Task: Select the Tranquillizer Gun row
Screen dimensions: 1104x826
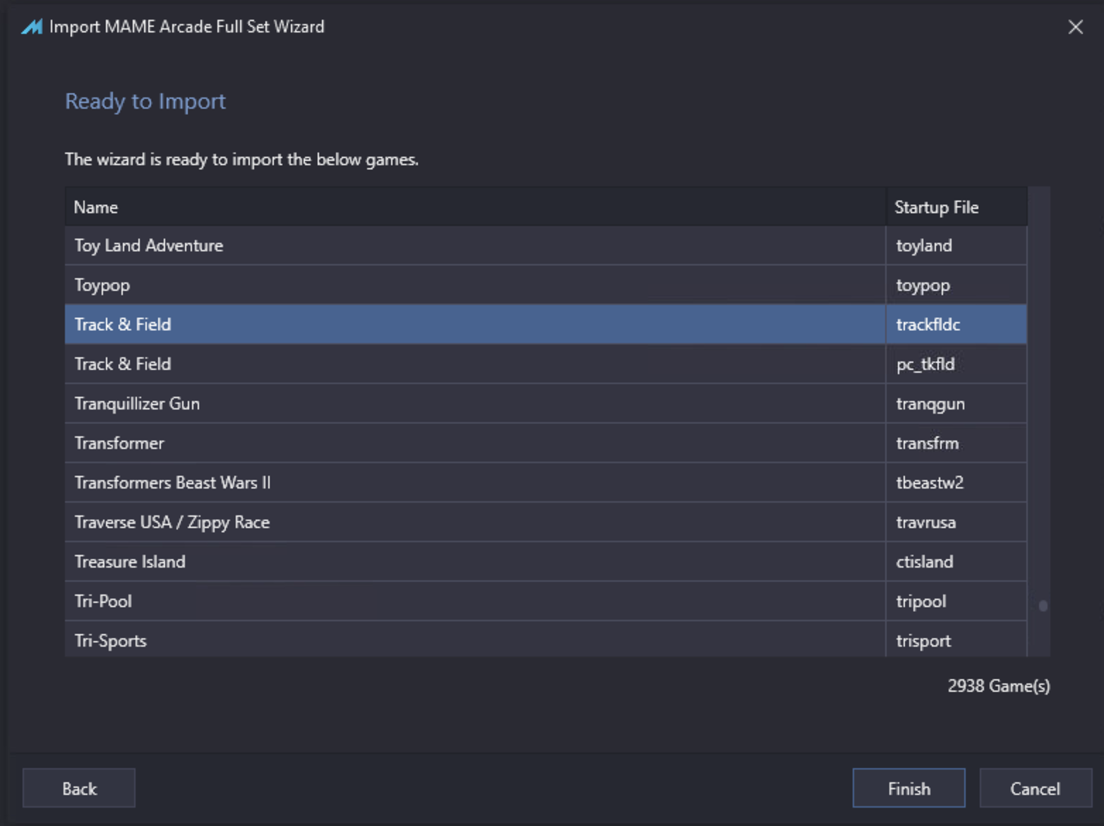Action: (546, 404)
